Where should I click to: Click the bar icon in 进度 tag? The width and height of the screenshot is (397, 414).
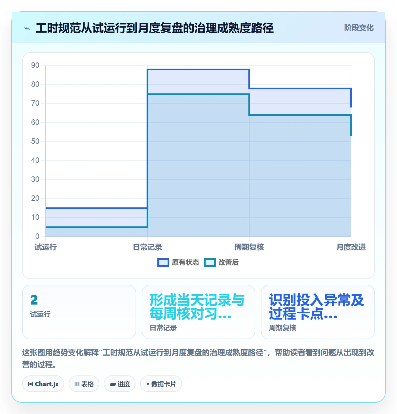point(113,385)
